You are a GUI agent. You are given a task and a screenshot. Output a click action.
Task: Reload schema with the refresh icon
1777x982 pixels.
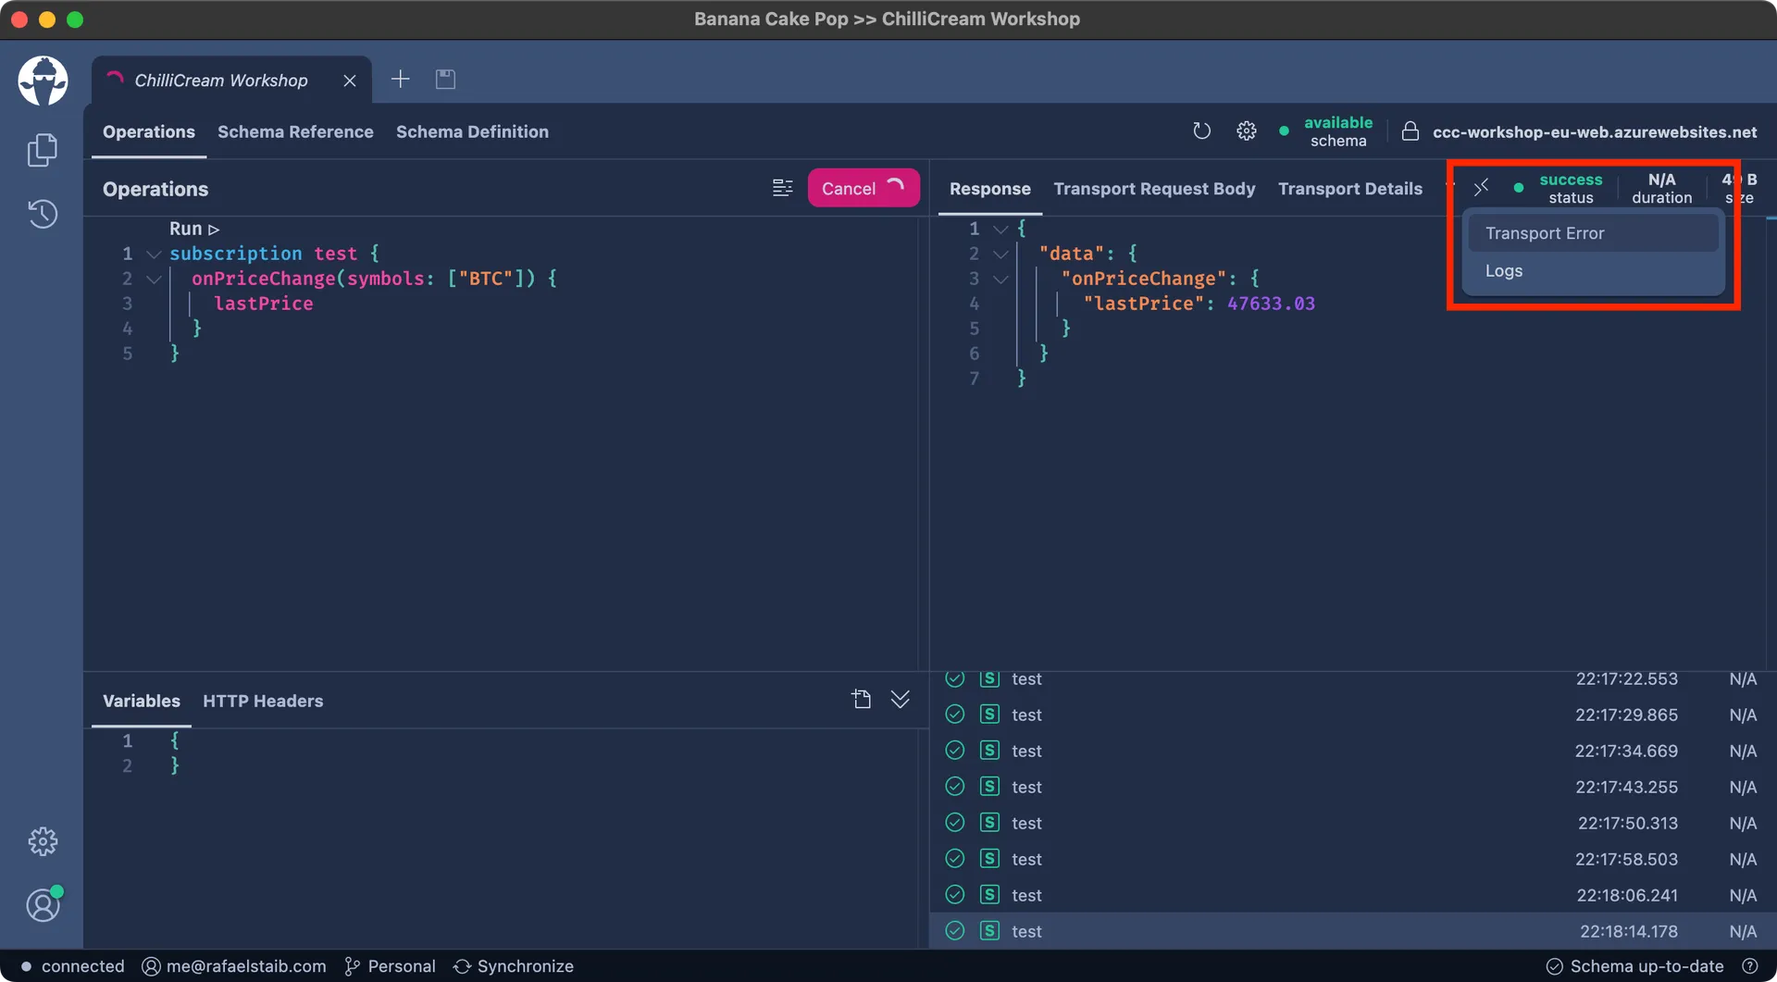pos(1201,131)
